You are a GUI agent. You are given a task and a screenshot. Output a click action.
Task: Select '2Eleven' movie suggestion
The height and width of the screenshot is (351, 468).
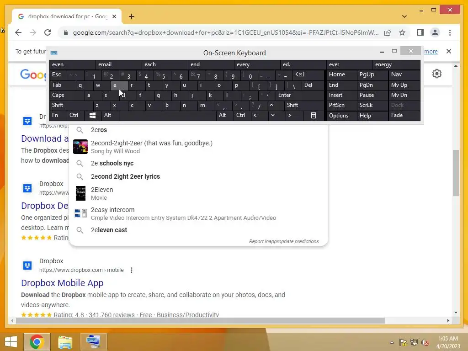click(x=198, y=193)
